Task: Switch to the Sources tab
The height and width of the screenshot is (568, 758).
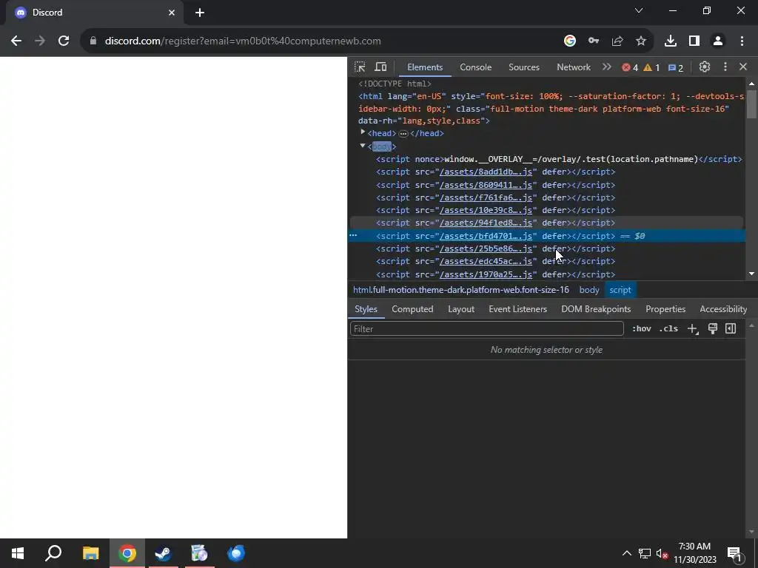Action: pyautogui.click(x=523, y=67)
